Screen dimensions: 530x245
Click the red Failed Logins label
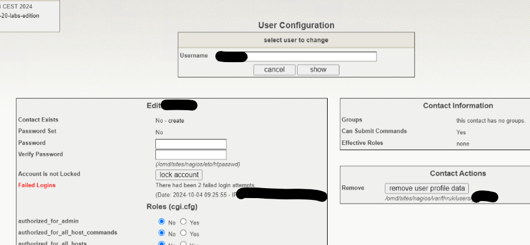click(x=36, y=185)
